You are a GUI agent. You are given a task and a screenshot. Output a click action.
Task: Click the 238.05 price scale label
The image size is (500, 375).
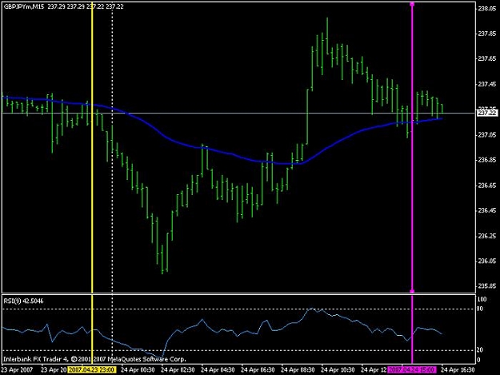click(487, 9)
